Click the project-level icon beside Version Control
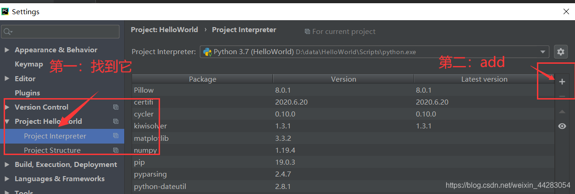The width and height of the screenshot is (575, 194). pyautogui.click(x=116, y=107)
